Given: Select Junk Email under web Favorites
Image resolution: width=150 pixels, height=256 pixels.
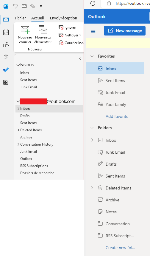Looking at the screenshot, I should pyautogui.click(x=115, y=92).
